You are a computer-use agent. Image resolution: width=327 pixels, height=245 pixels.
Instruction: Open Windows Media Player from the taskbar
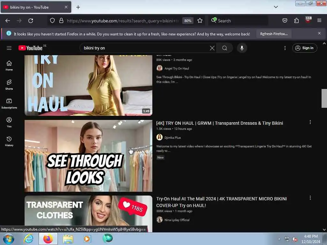click(87, 239)
